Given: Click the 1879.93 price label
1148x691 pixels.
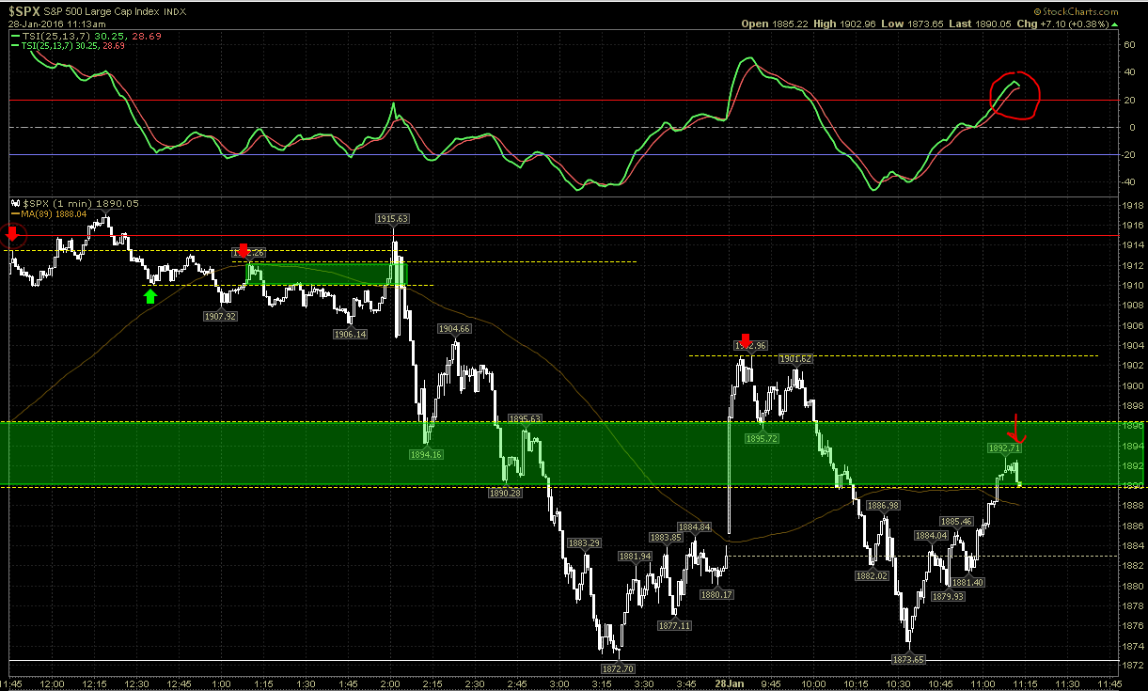Looking at the screenshot, I should 947,596.
